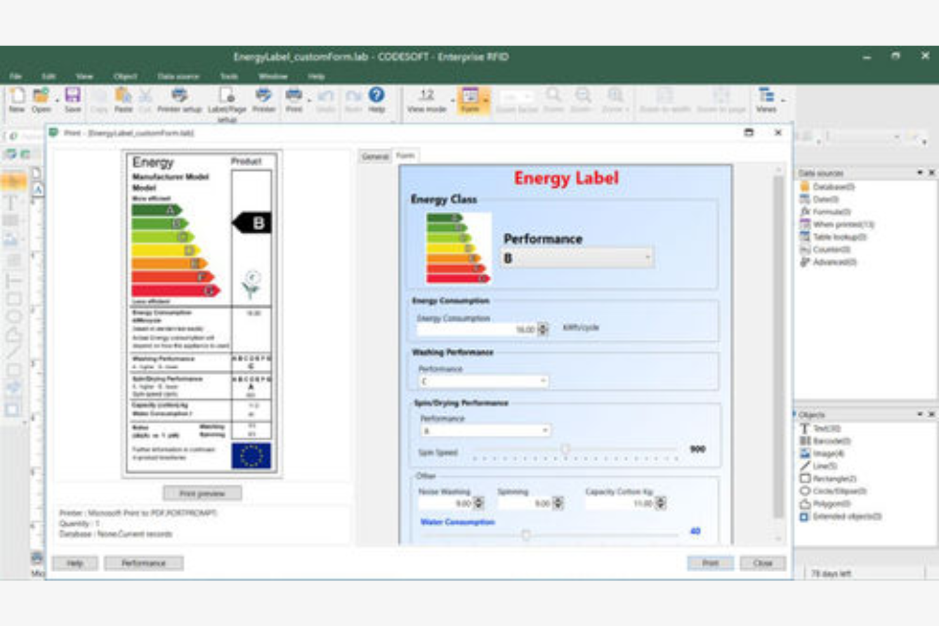Select Polygon in the Objects panel
This screenshot has width=939, height=626.
tap(825, 504)
